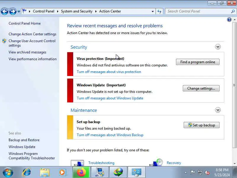Turn off messages about Windows Backup

click(110, 135)
